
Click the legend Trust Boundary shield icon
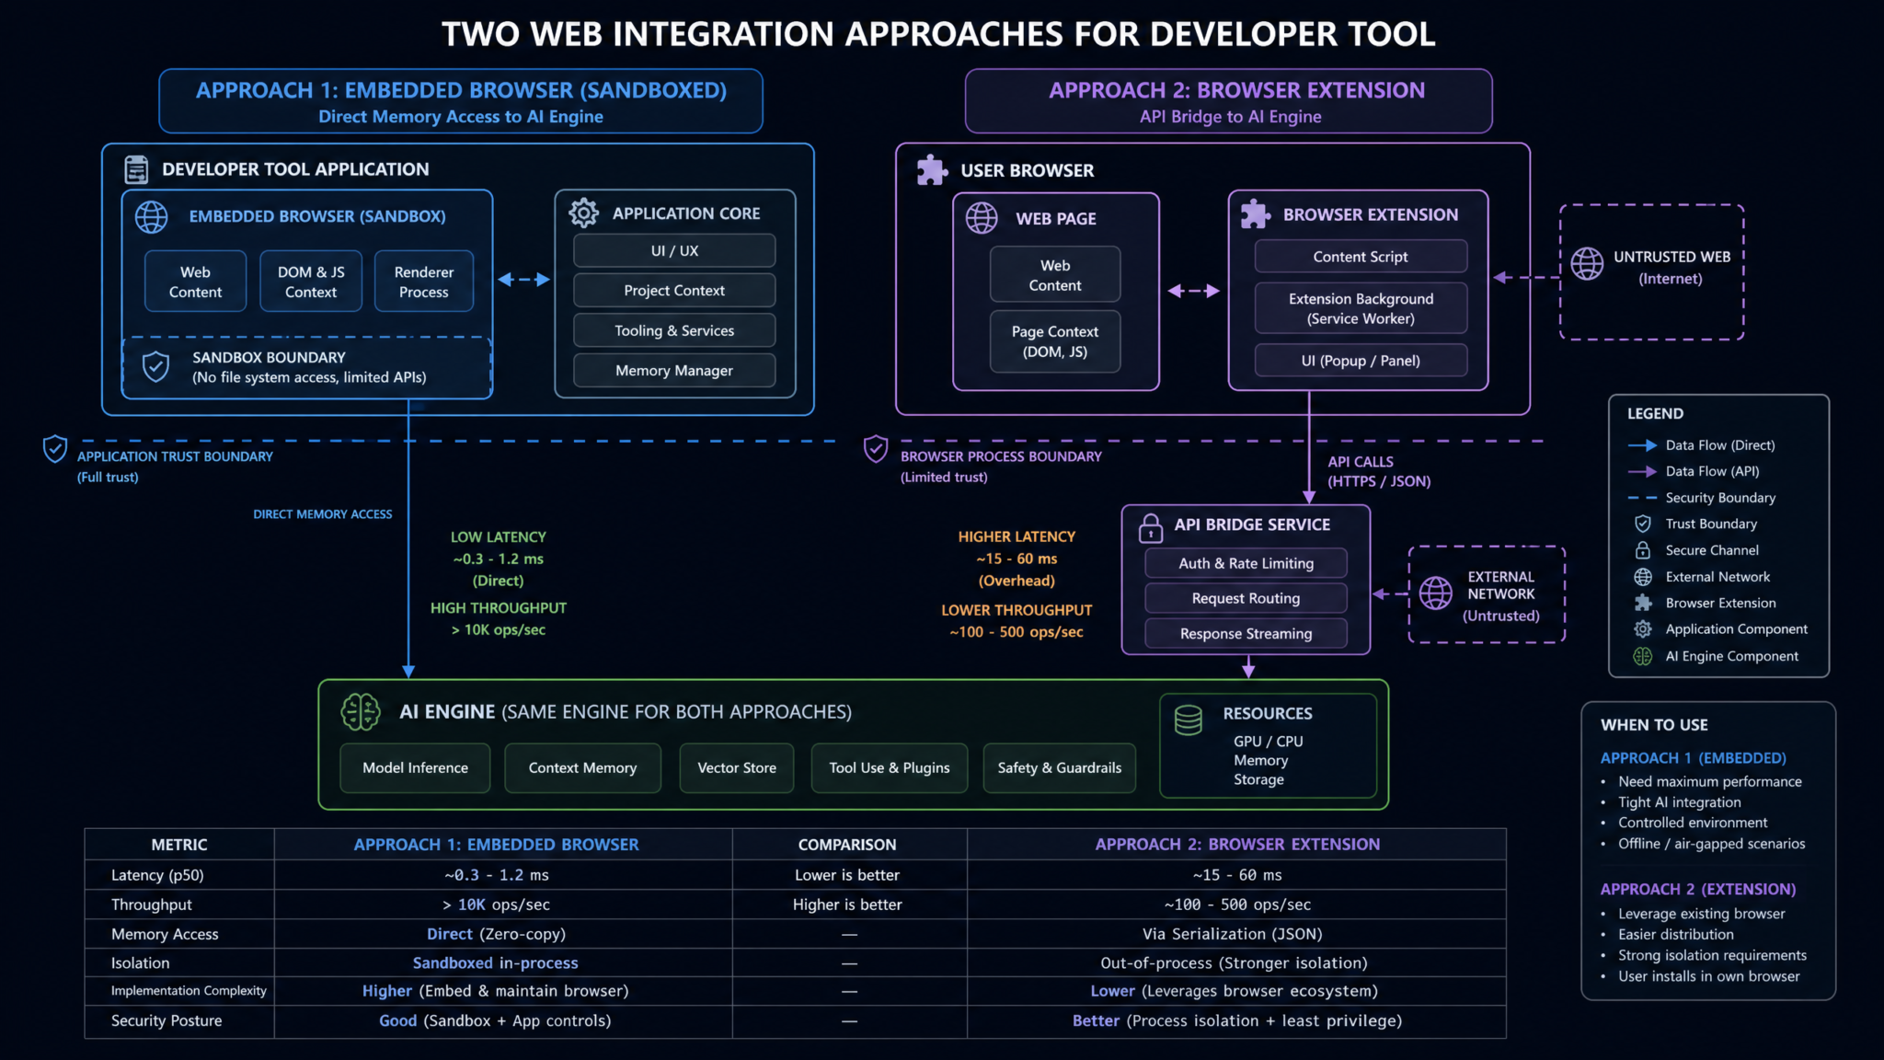[1642, 524]
